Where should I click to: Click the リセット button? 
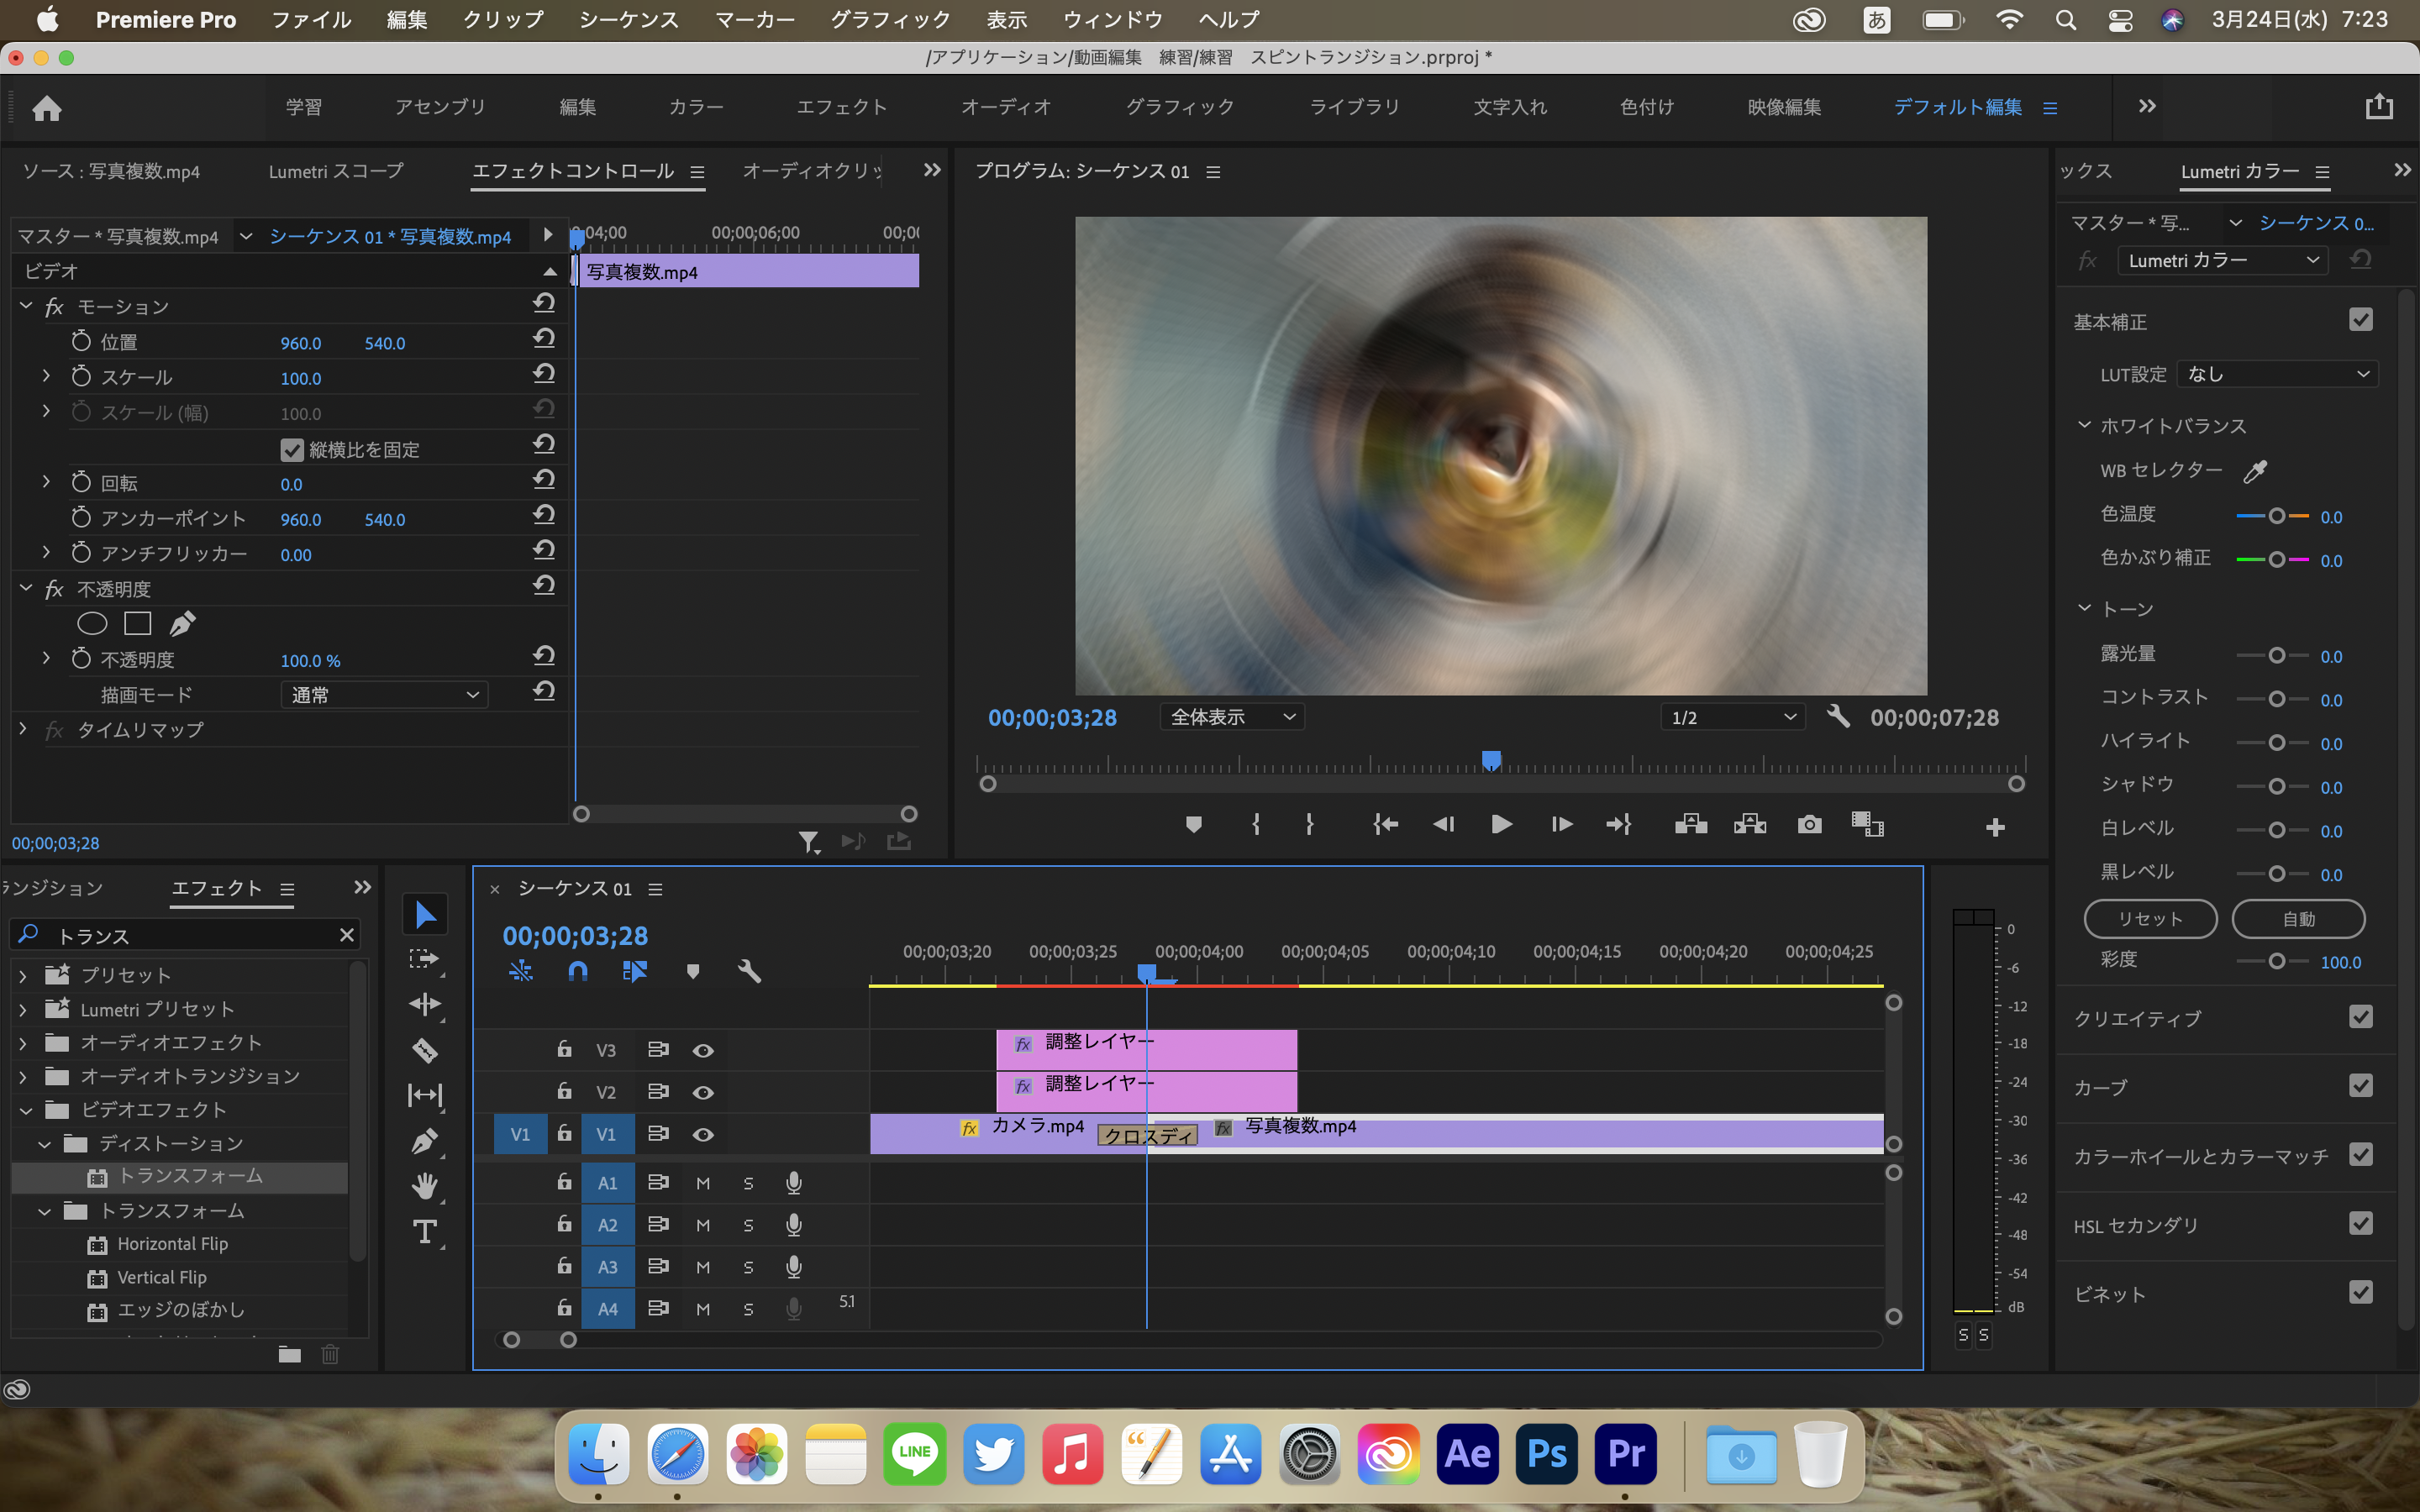(x=2150, y=919)
